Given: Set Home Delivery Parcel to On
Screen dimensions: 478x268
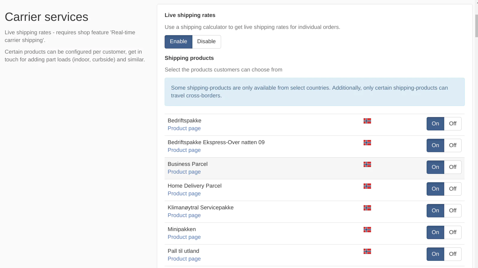Looking at the screenshot, I should 435,189.
